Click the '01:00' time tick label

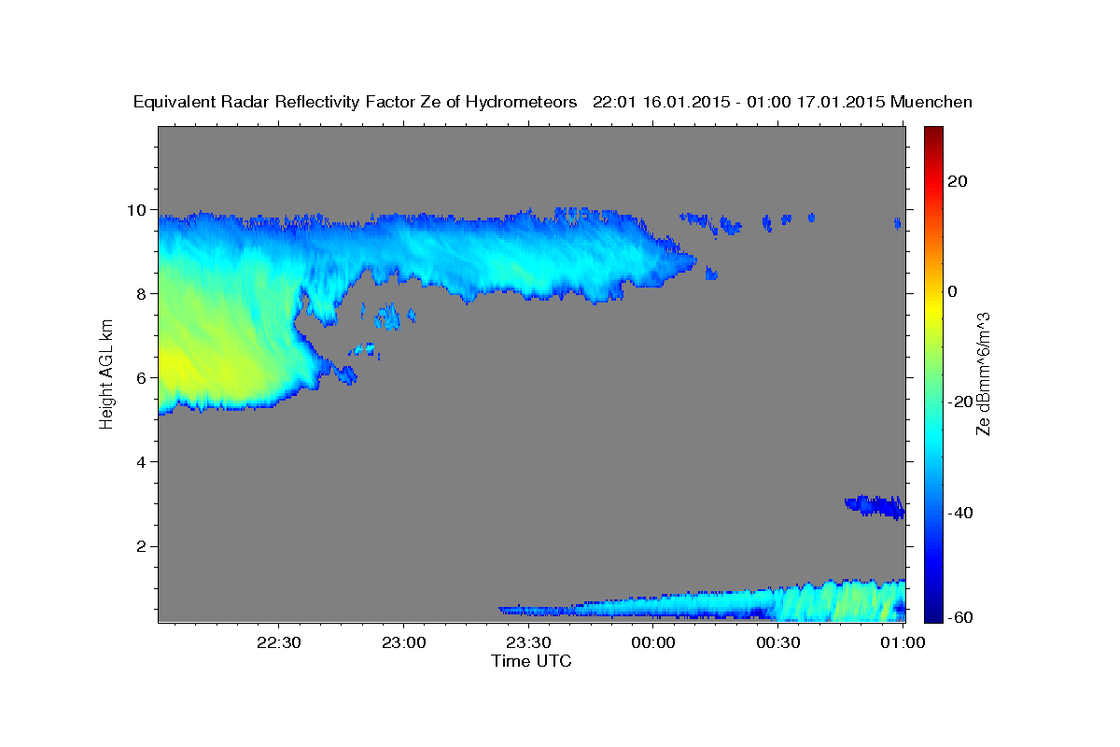[903, 642]
